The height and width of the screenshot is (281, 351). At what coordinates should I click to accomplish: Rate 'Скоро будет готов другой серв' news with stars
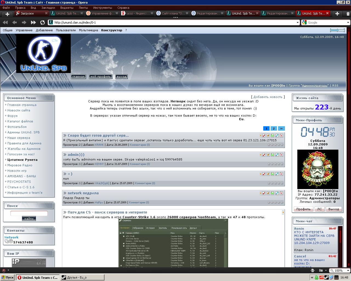276,145
